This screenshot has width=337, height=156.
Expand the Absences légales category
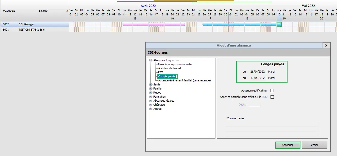pyautogui.click(x=151, y=101)
